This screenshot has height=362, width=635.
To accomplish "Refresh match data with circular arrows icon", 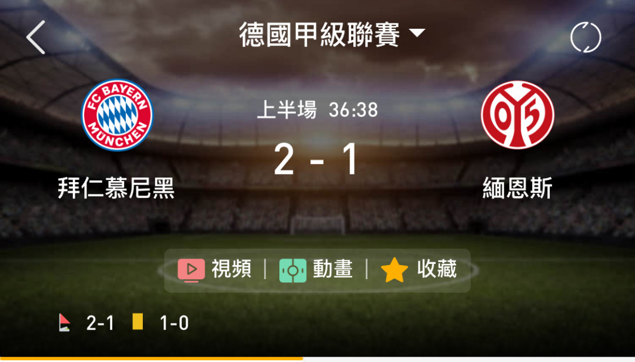I will pyautogui.click(x=586, y=37).
